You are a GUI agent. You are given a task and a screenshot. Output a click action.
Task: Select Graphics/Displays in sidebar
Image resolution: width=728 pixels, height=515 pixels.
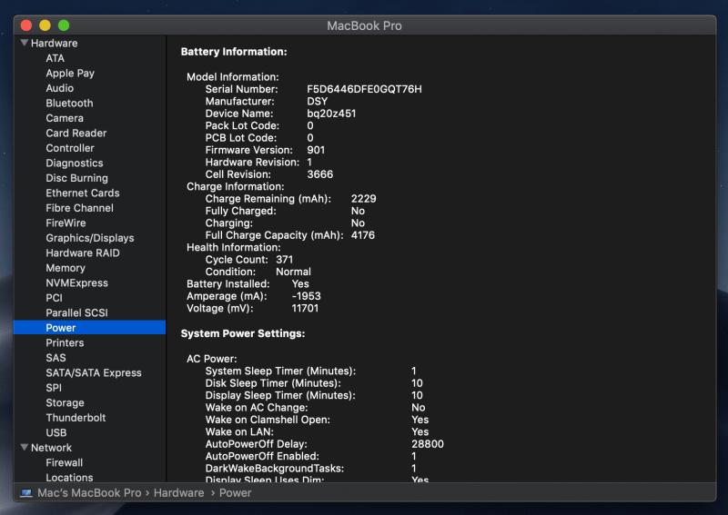click(89, 238)
